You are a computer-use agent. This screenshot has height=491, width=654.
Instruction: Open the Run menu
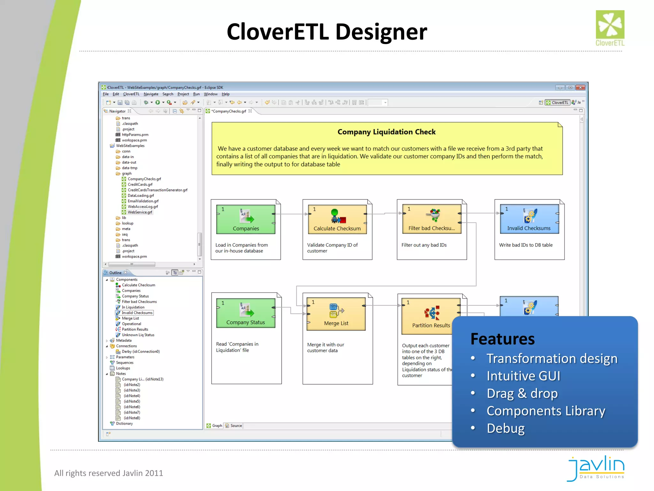click(196, 94)
